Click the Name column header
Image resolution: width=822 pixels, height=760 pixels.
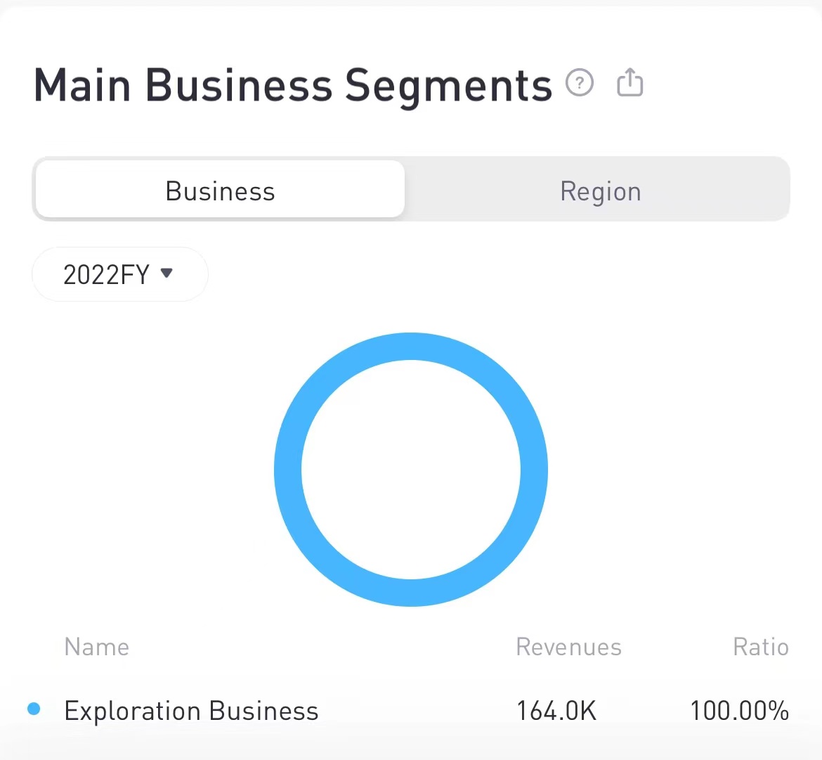pos(96,647)
